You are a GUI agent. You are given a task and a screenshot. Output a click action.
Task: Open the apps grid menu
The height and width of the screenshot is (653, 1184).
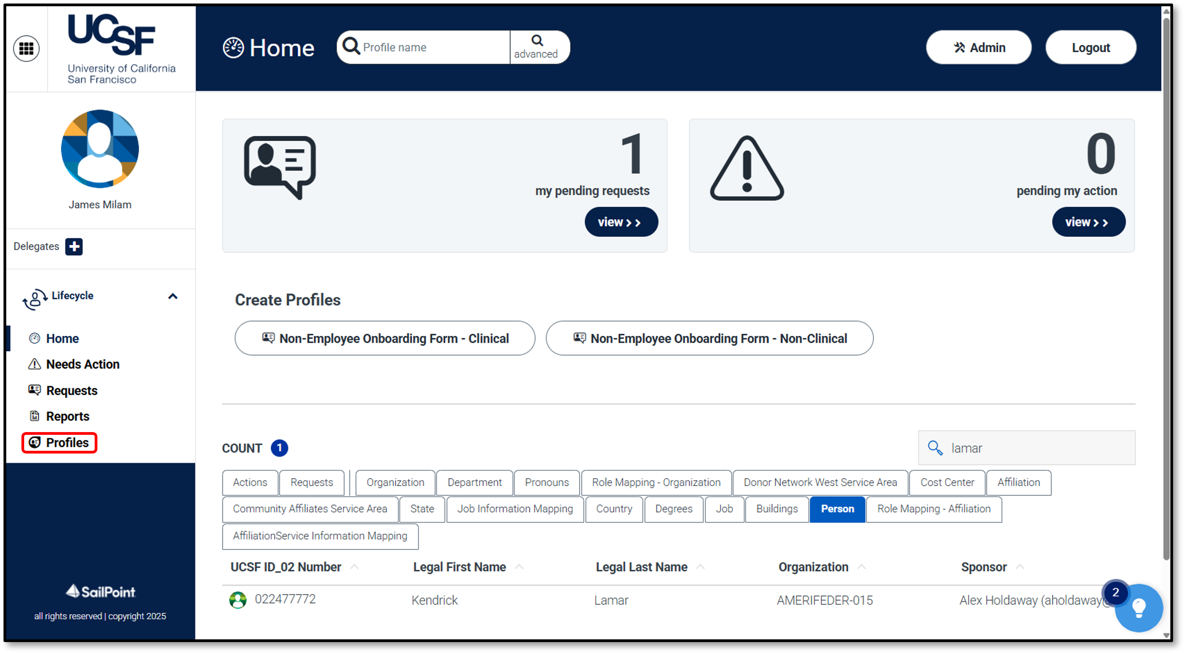tap(26, 48)
